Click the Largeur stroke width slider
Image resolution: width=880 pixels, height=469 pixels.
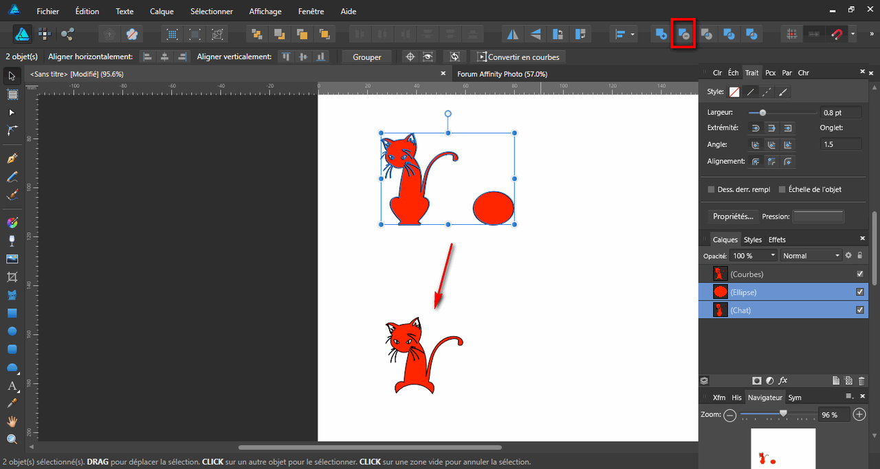[782, 112]
